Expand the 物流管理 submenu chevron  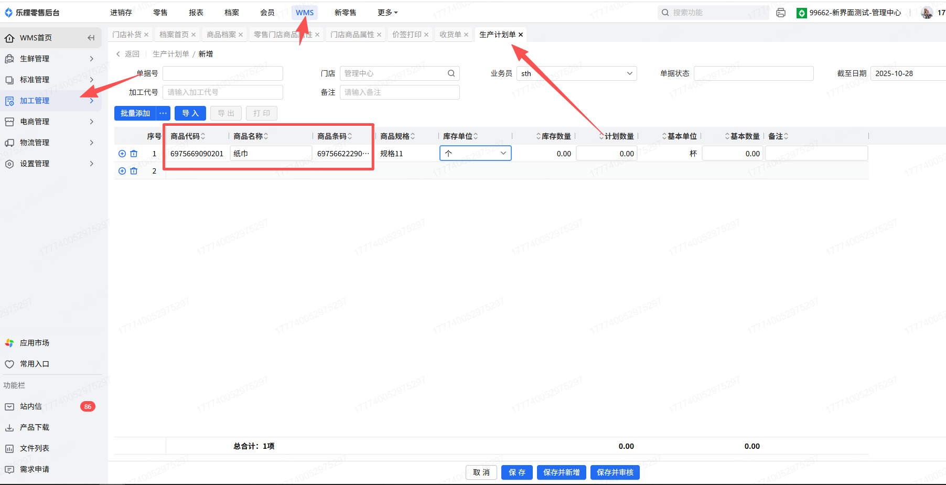(x=92, y=143)
